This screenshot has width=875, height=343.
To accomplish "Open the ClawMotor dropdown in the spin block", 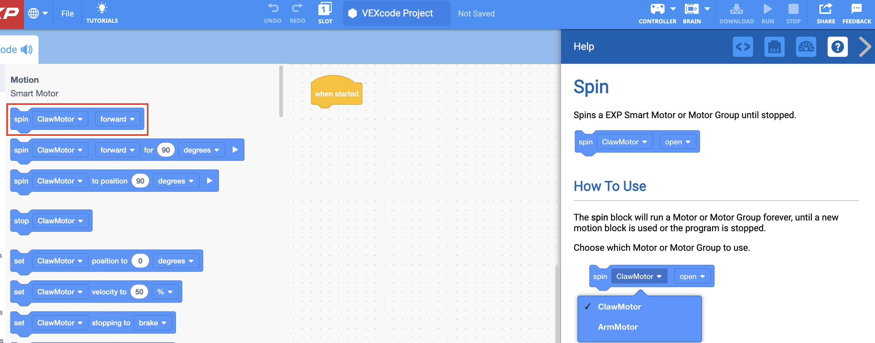I will pos(60,119).
